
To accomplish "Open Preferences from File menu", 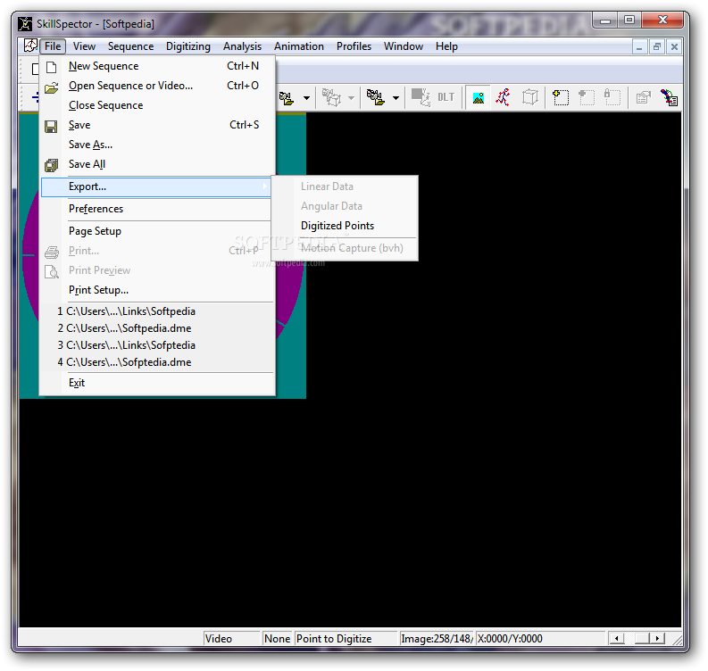I will coord(157,209).
